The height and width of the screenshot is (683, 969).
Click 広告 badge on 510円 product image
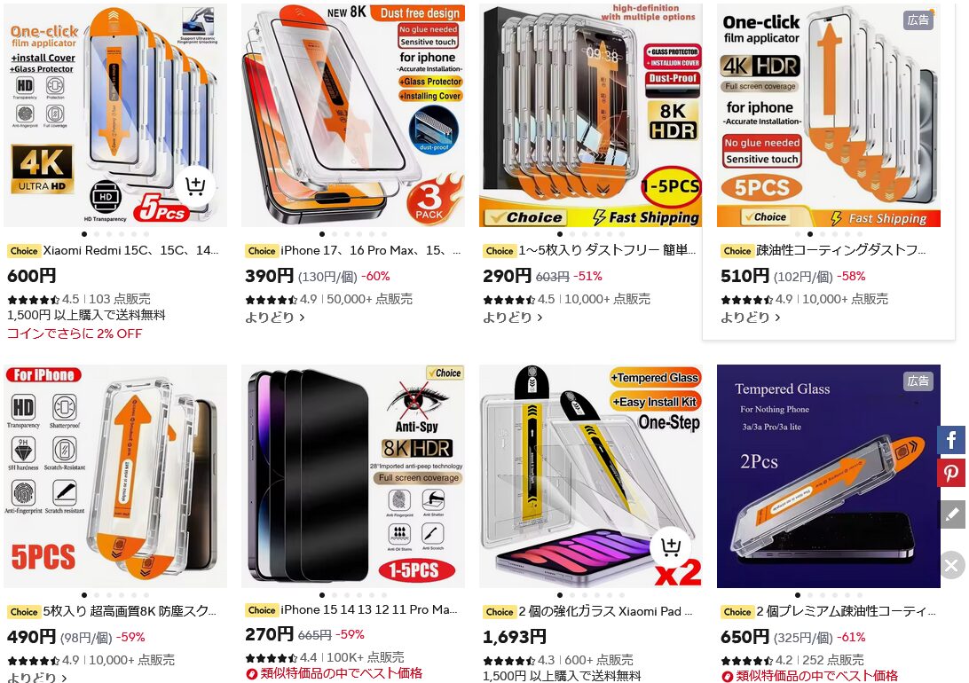coord(918,20)
